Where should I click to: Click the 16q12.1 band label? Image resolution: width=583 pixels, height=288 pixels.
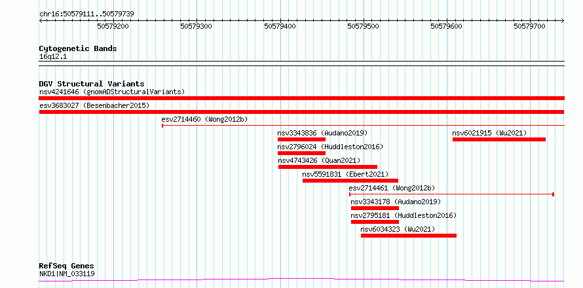coord(53,56)
